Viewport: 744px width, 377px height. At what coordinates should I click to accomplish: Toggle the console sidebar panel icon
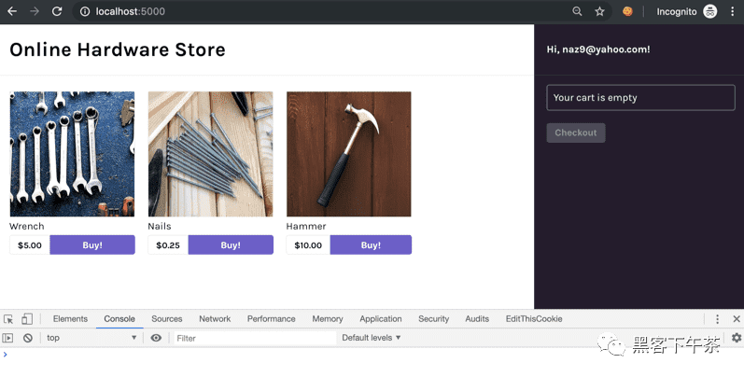(x=7, y=338)
